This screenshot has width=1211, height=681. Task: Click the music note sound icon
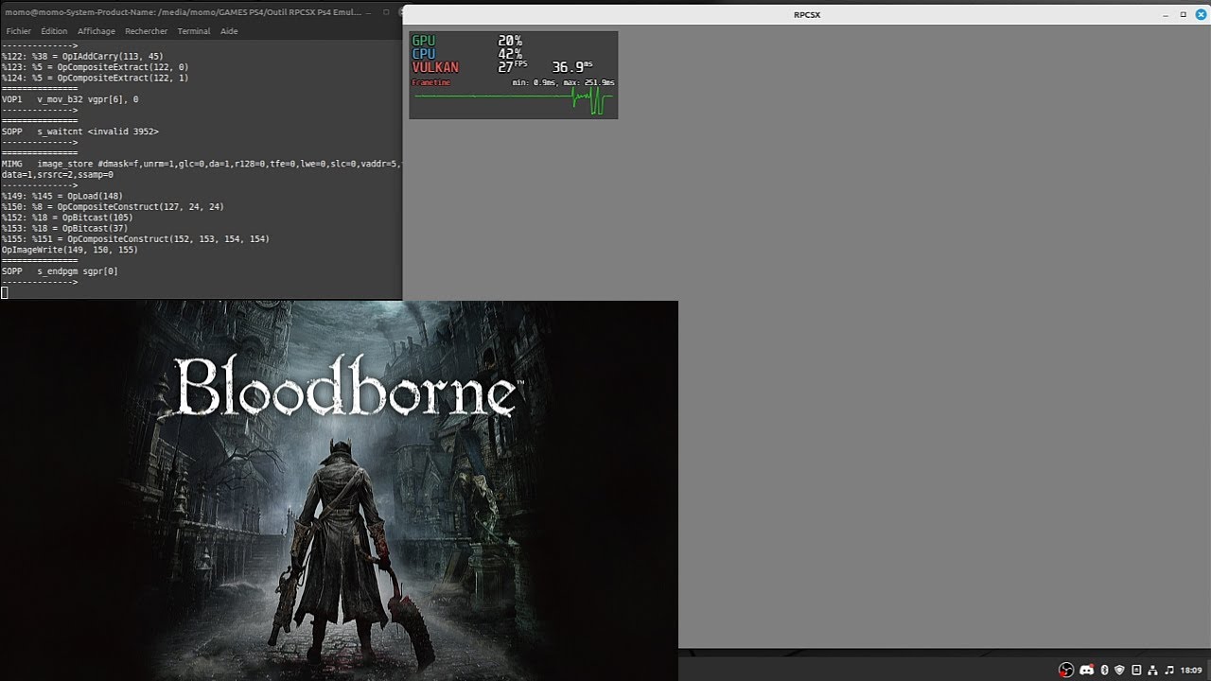[1169, 670]
